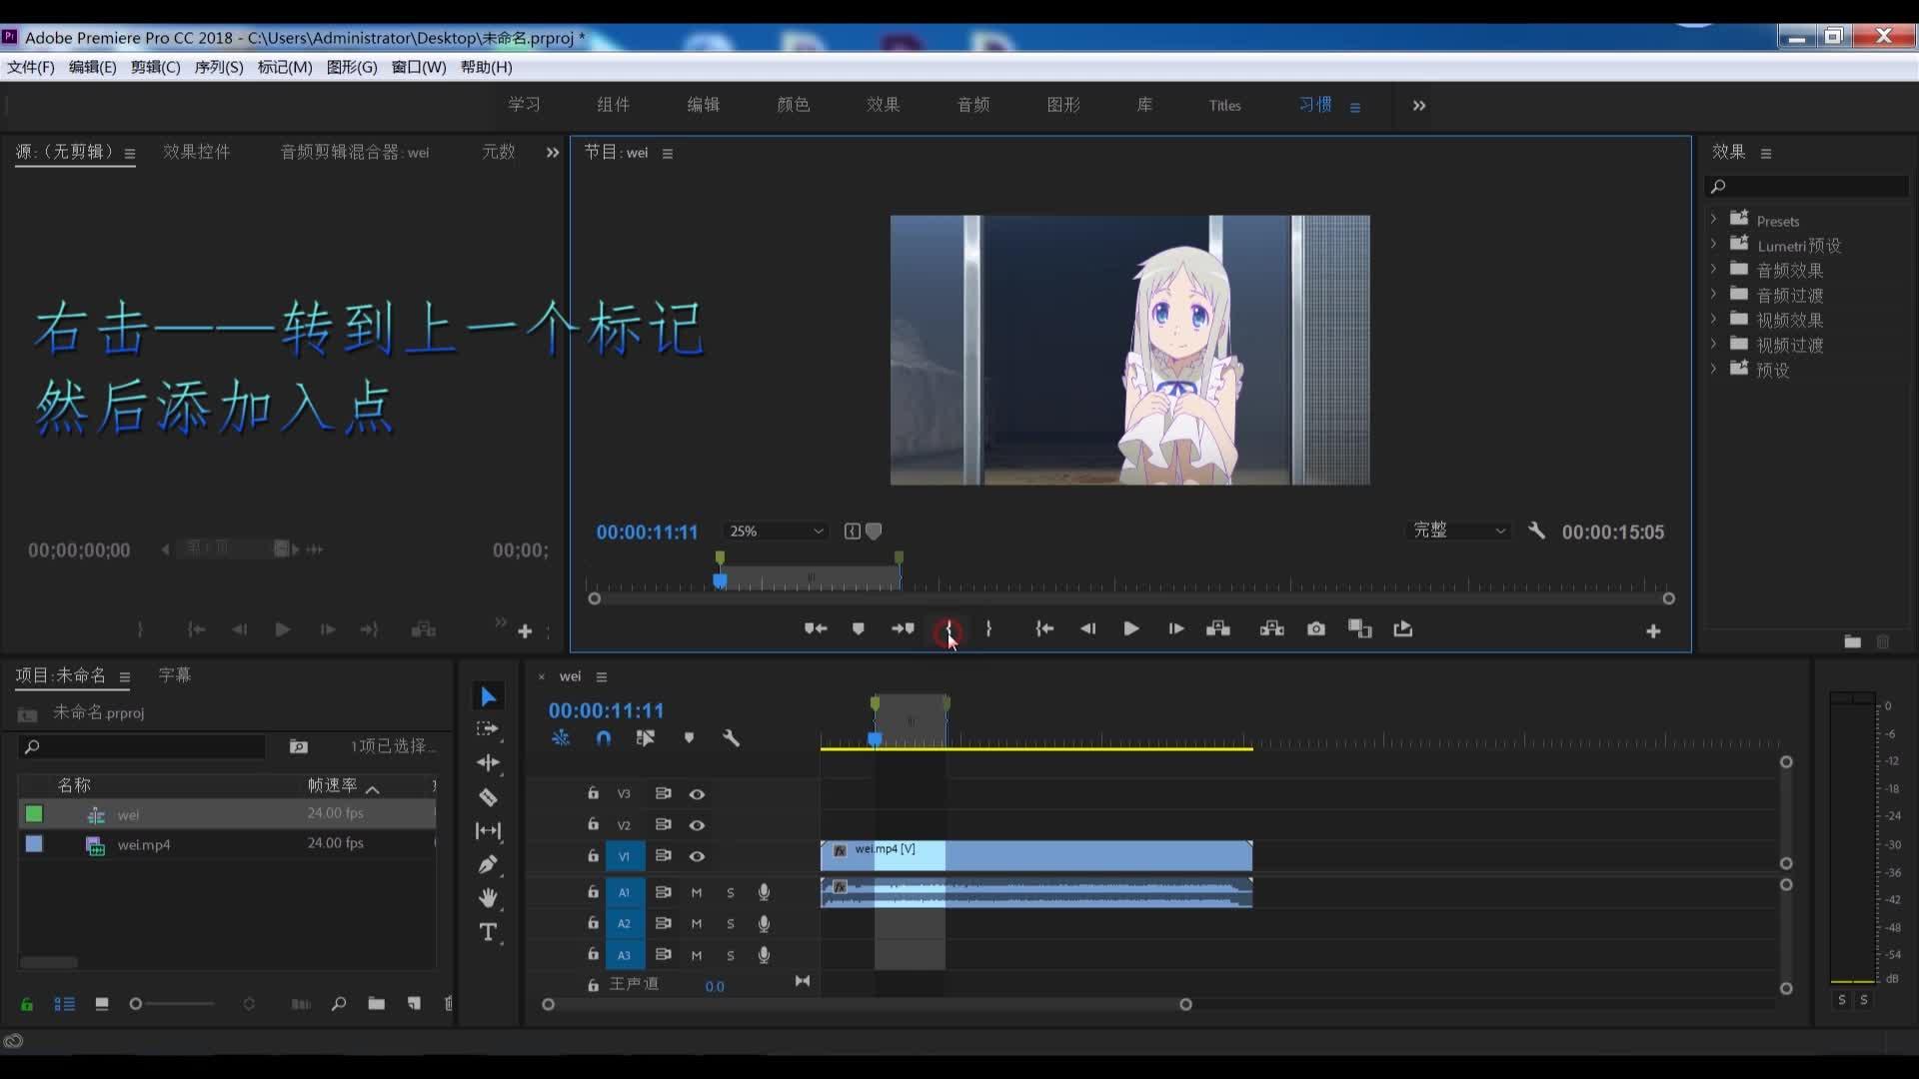Step back one frame in Program monitor
The width and height of the screenshot is (1919, 1079).
1087,628
